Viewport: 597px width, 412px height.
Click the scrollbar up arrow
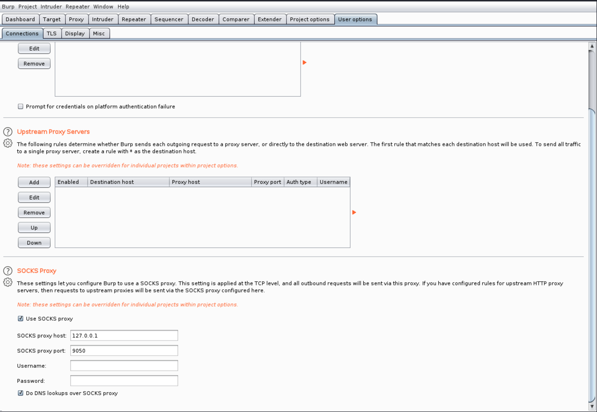592,46
